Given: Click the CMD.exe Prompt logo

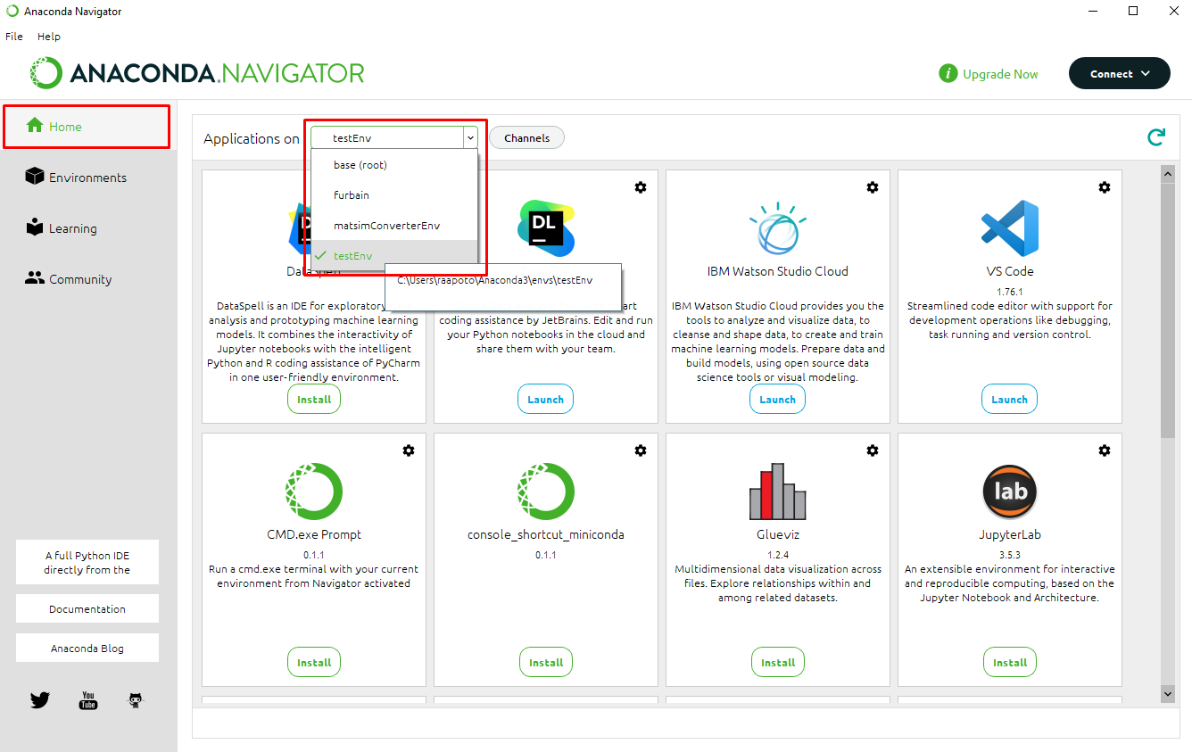Looking at the screenshot, I should 314,492.
